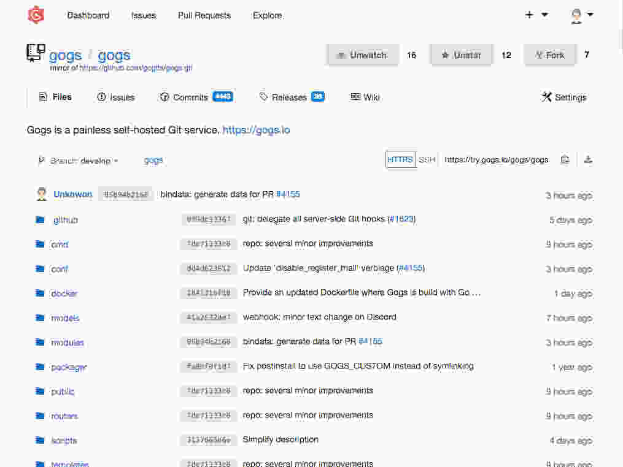Switch to the Wiki tab
Viewport: 623px width, 467px height.
tap(365, 97)
